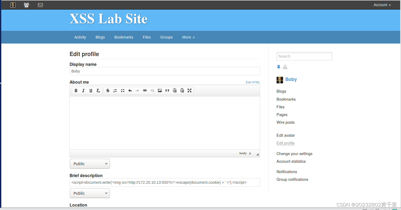Toggle Italic formatting in editor toolbar

pos(83,91)
